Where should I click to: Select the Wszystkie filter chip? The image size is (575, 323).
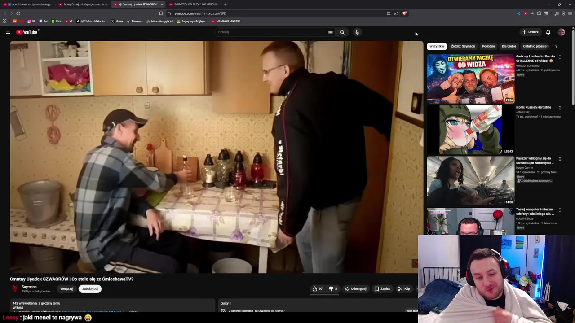[x=437, y=46]
